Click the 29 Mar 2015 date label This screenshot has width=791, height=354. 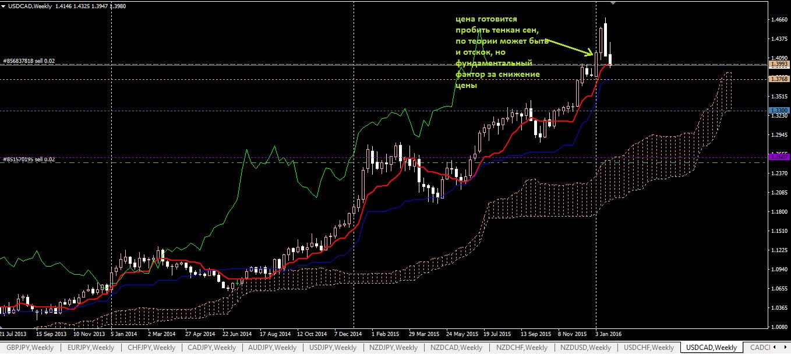click(x=423, y=334)
